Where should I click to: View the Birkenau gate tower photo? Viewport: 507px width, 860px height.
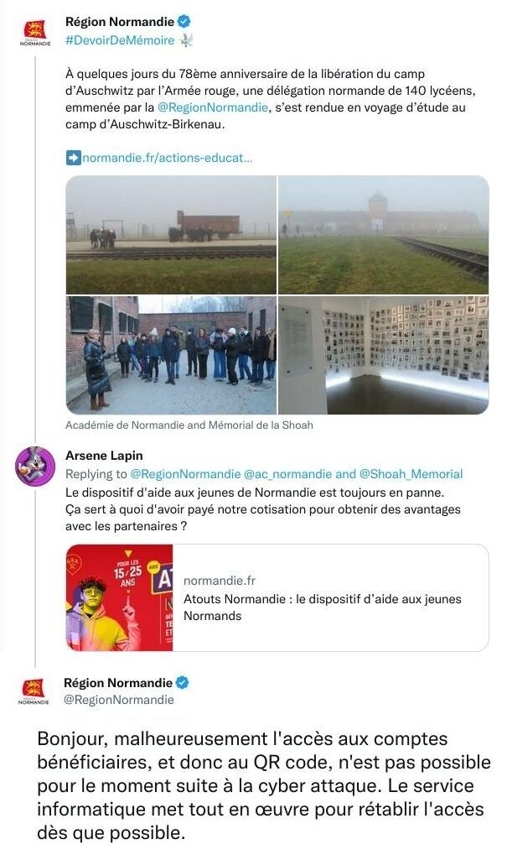click(x=383, y=235)
